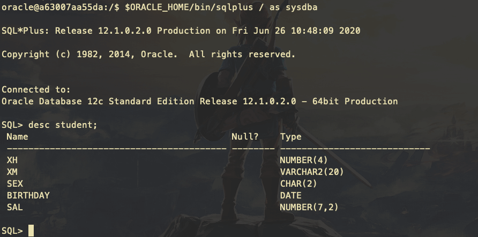Click the SAL column name
Screen dimensions: 478x237
pos(15,207)
